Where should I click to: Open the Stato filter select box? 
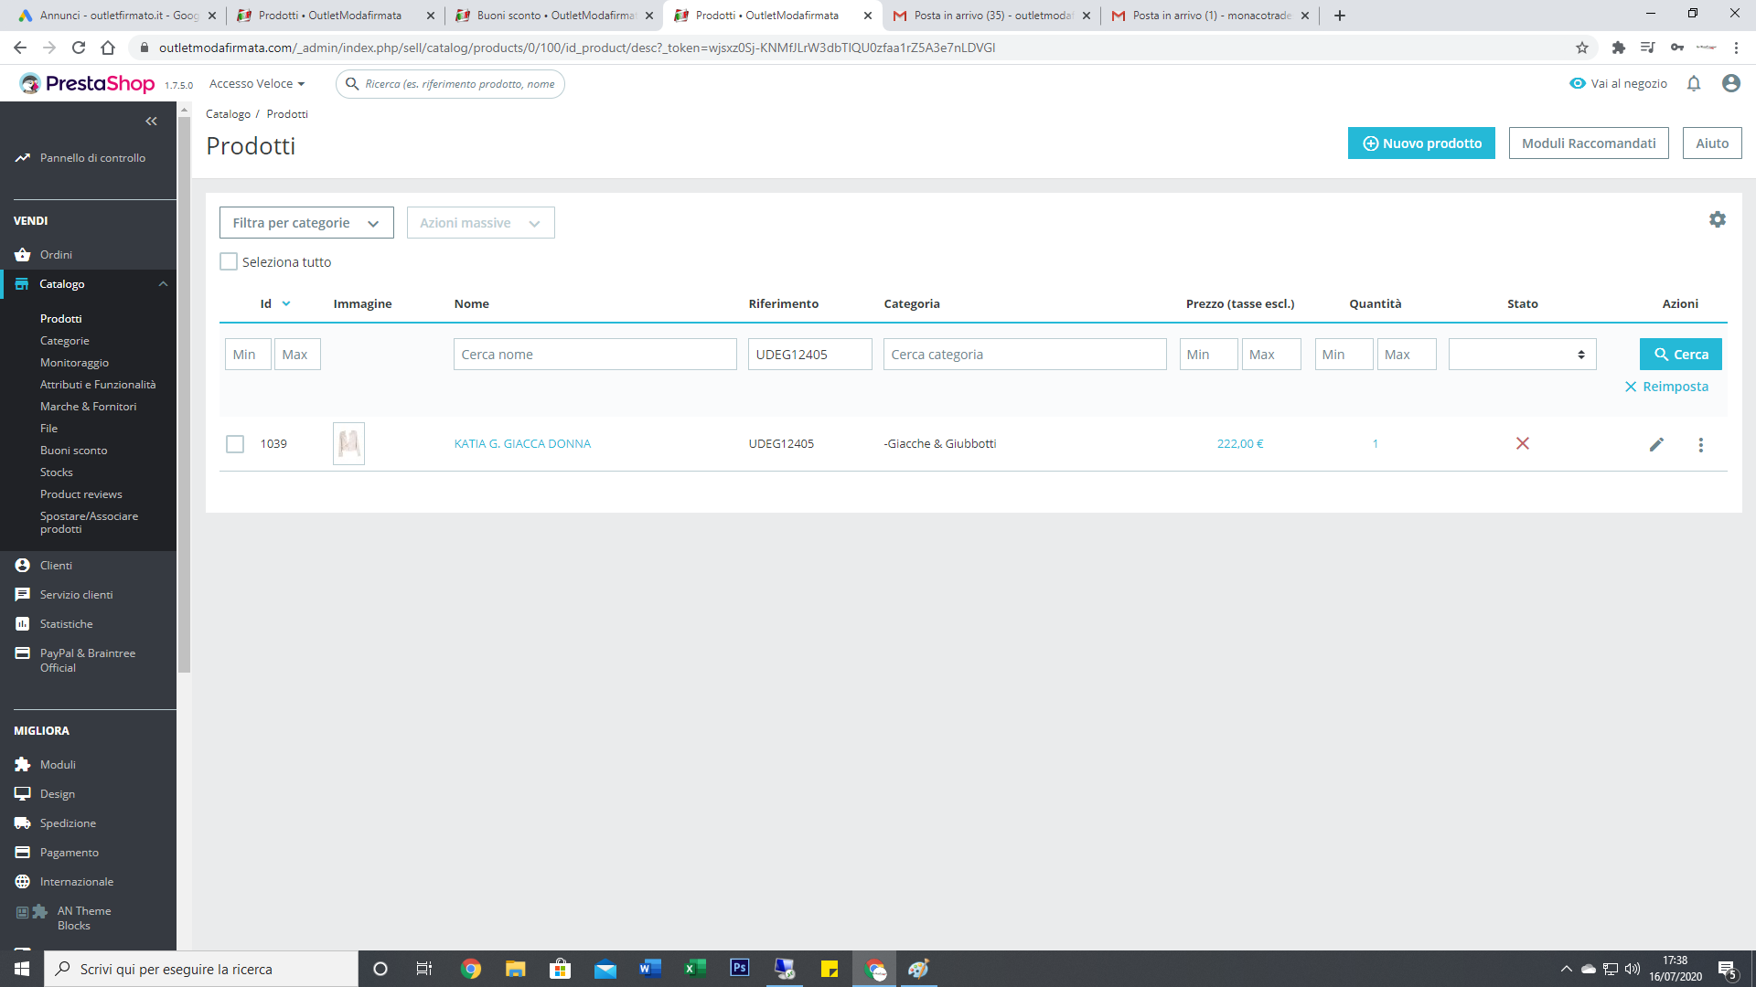[1522, 355]
